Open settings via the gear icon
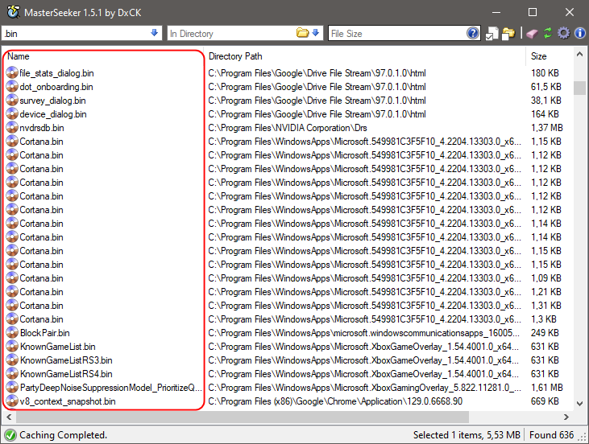Viewport: 589px width, 444px height. (563, 33)
